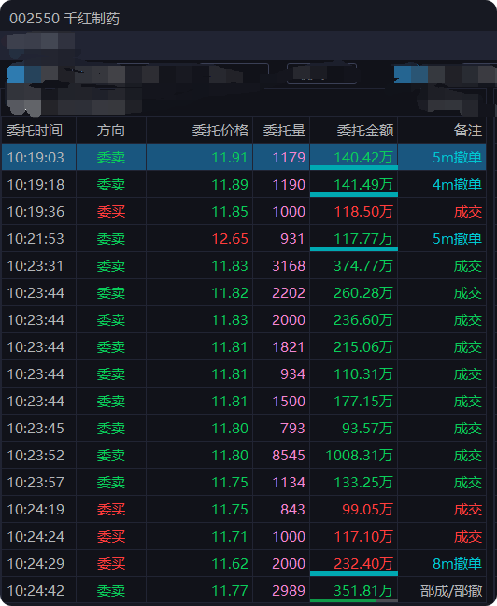
Task: Click the 部成/部撤 remark
Action: [451, 590]
